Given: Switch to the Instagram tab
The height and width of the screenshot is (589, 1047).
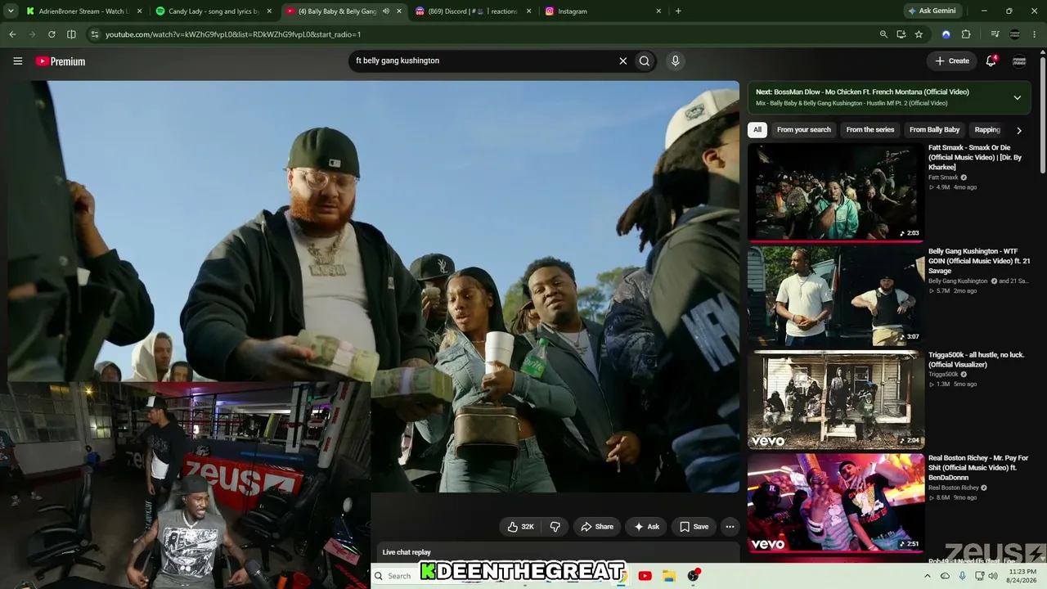Looking at the screenshot, I should pos(604,11).
